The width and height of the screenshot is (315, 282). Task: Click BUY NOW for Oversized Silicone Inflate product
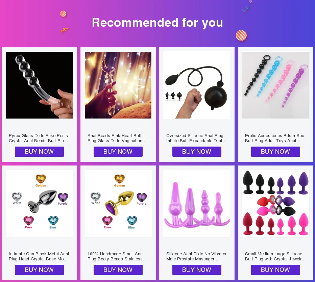click(197, 152)
